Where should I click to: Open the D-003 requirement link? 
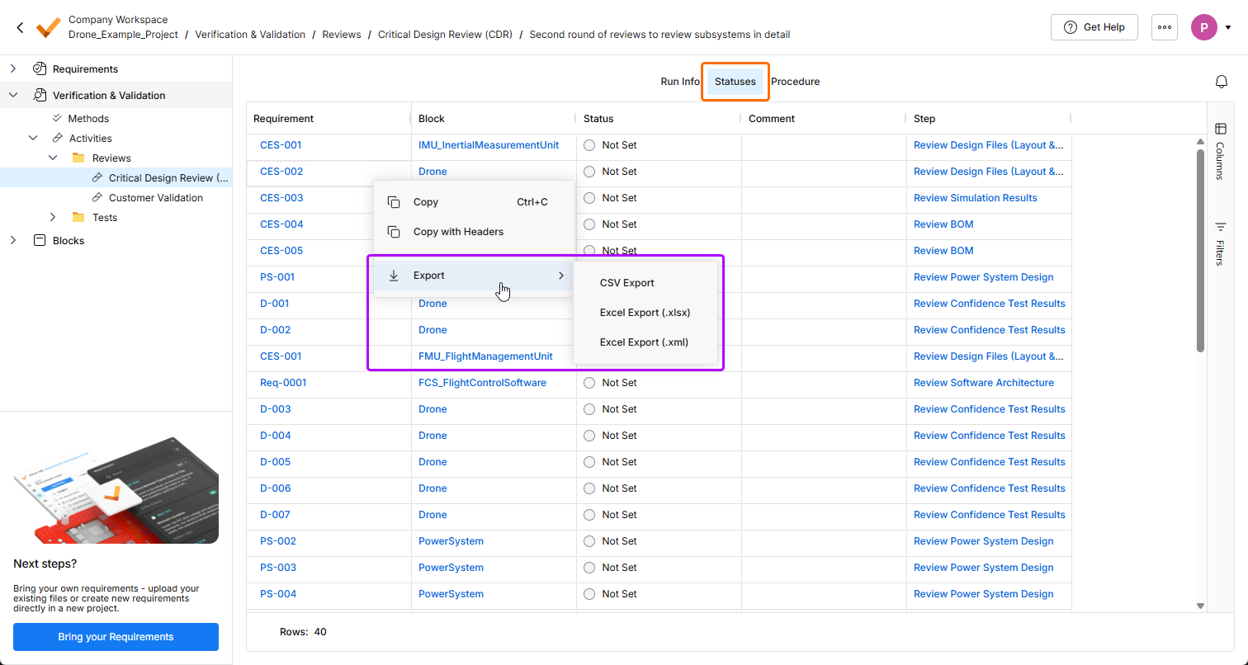pos(275,409)
